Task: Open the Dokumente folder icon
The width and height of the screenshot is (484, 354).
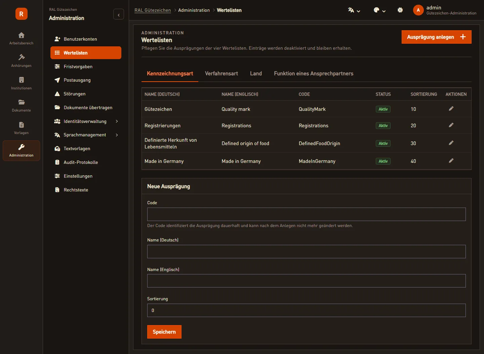Action: 21,102
